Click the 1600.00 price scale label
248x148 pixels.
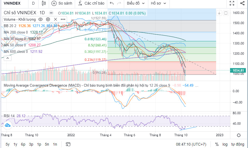(x=238, y=13)
